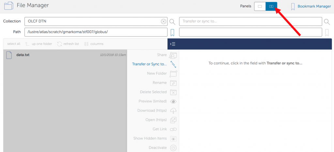Click the left Path input field

click(x=96, y=32)
